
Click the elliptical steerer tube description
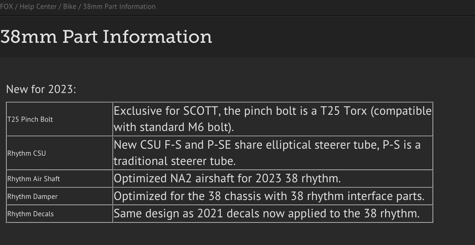click(x=267, y=153)
